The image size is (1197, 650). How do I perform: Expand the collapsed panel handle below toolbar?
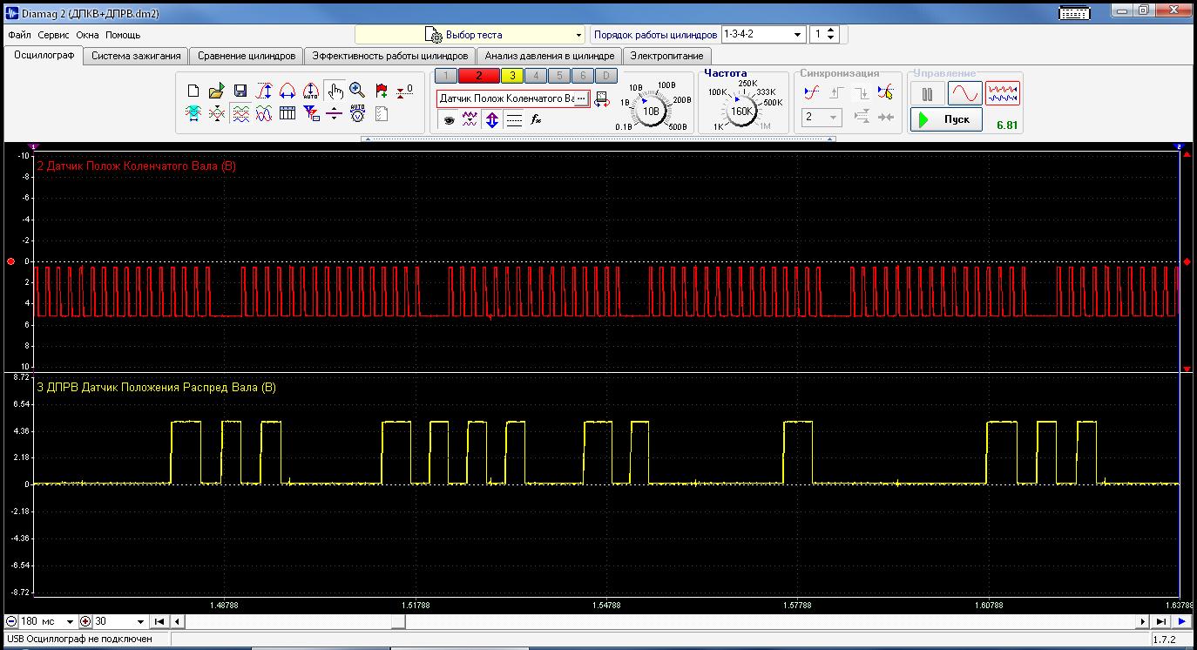tap(598, 139)
